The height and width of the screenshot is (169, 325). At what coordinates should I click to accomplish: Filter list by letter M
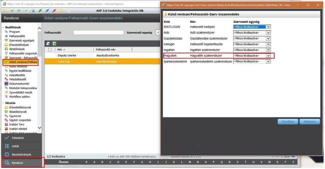pyautogui.click(x=190, y=162)
